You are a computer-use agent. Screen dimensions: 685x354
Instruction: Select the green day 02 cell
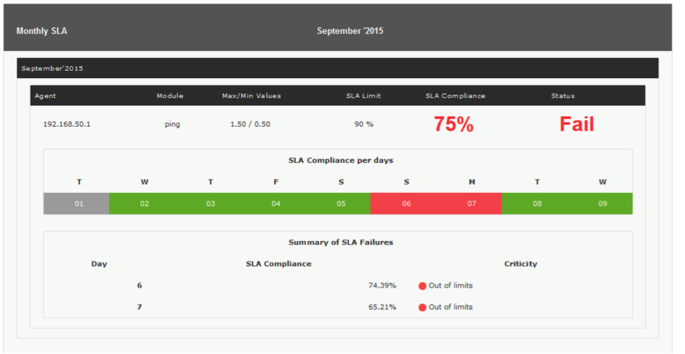point(142,203)
